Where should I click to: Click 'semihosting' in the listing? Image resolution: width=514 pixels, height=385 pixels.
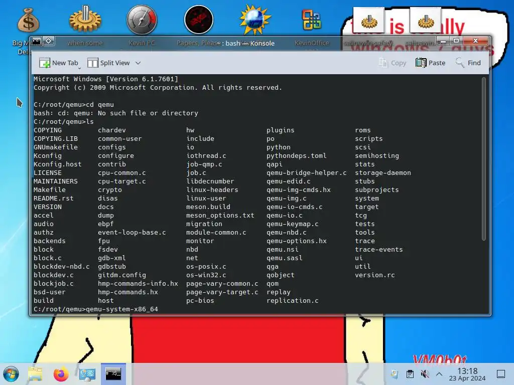coord(377,156)
